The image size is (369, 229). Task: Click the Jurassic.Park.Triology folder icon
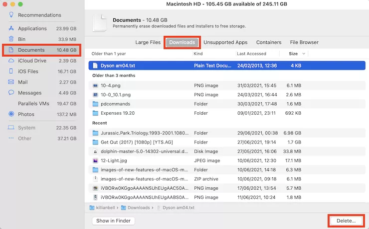pyautogui.click(x=95, y=133)
